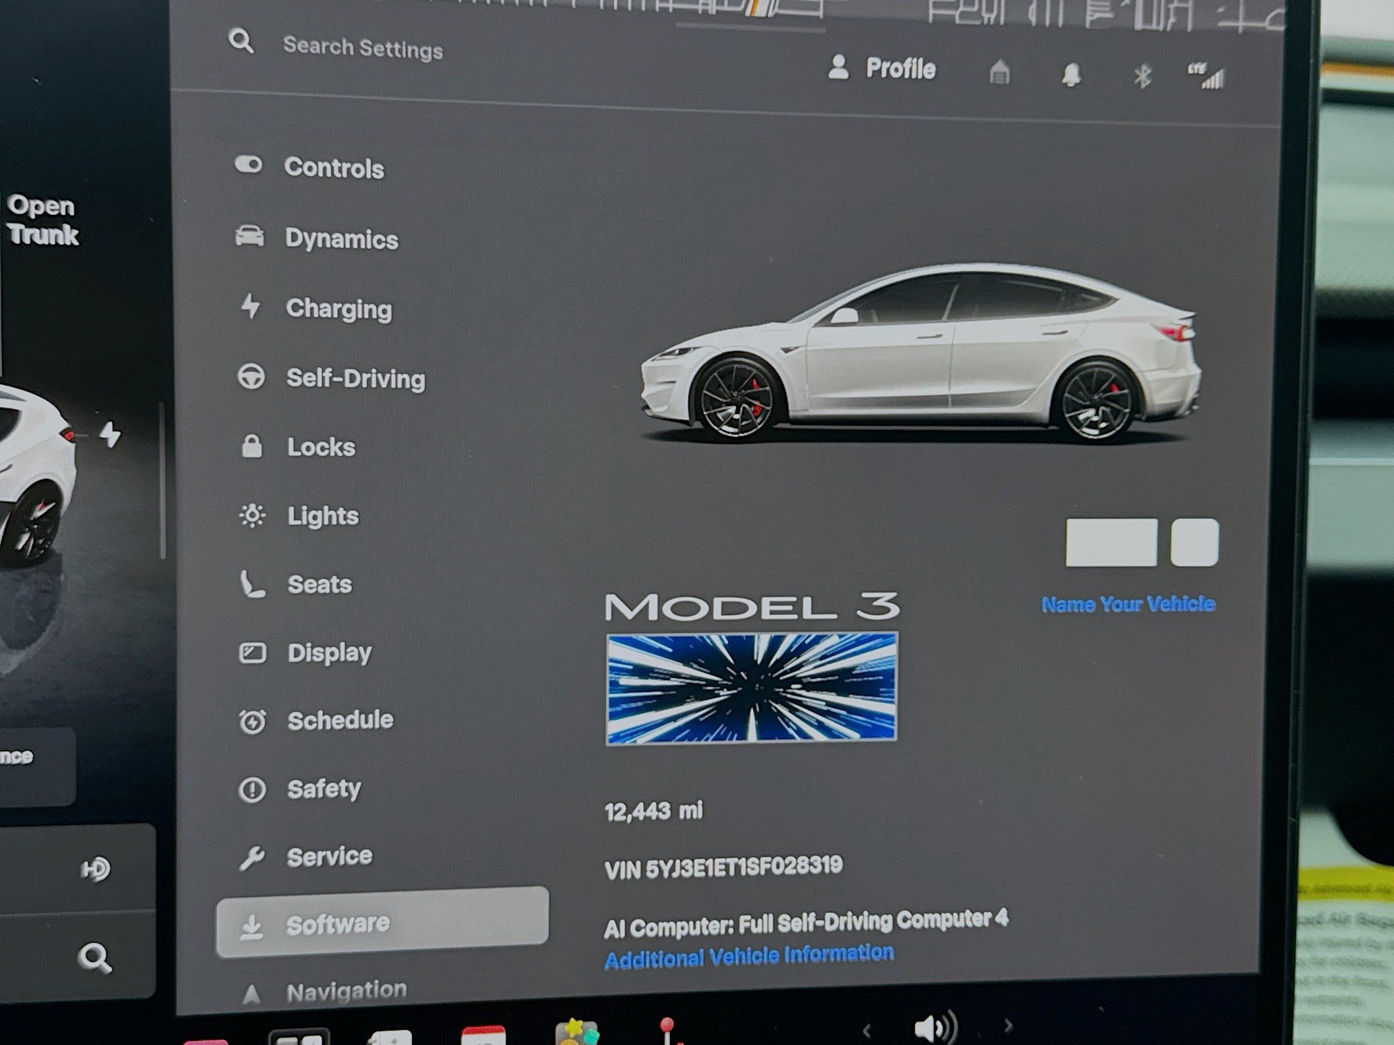
Task: Tap the magnifier icon in left panel
Action: point(94,958)
